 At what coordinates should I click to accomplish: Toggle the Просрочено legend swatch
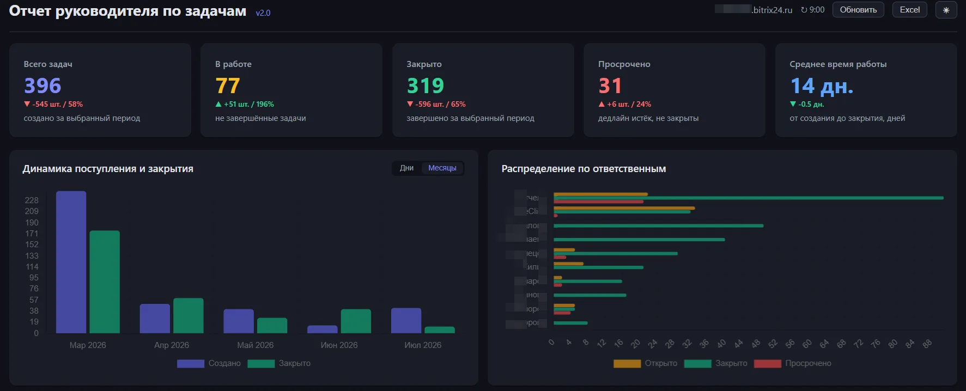pyautogui.click(x=768, y=363)
